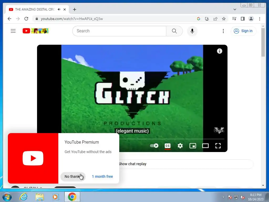This screenshot has width=269, height=202.
Task: Click the search magnifier button
Action: 174,31
